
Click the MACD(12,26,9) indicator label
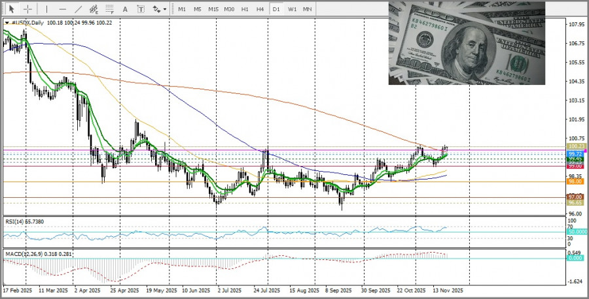[24, 255]
